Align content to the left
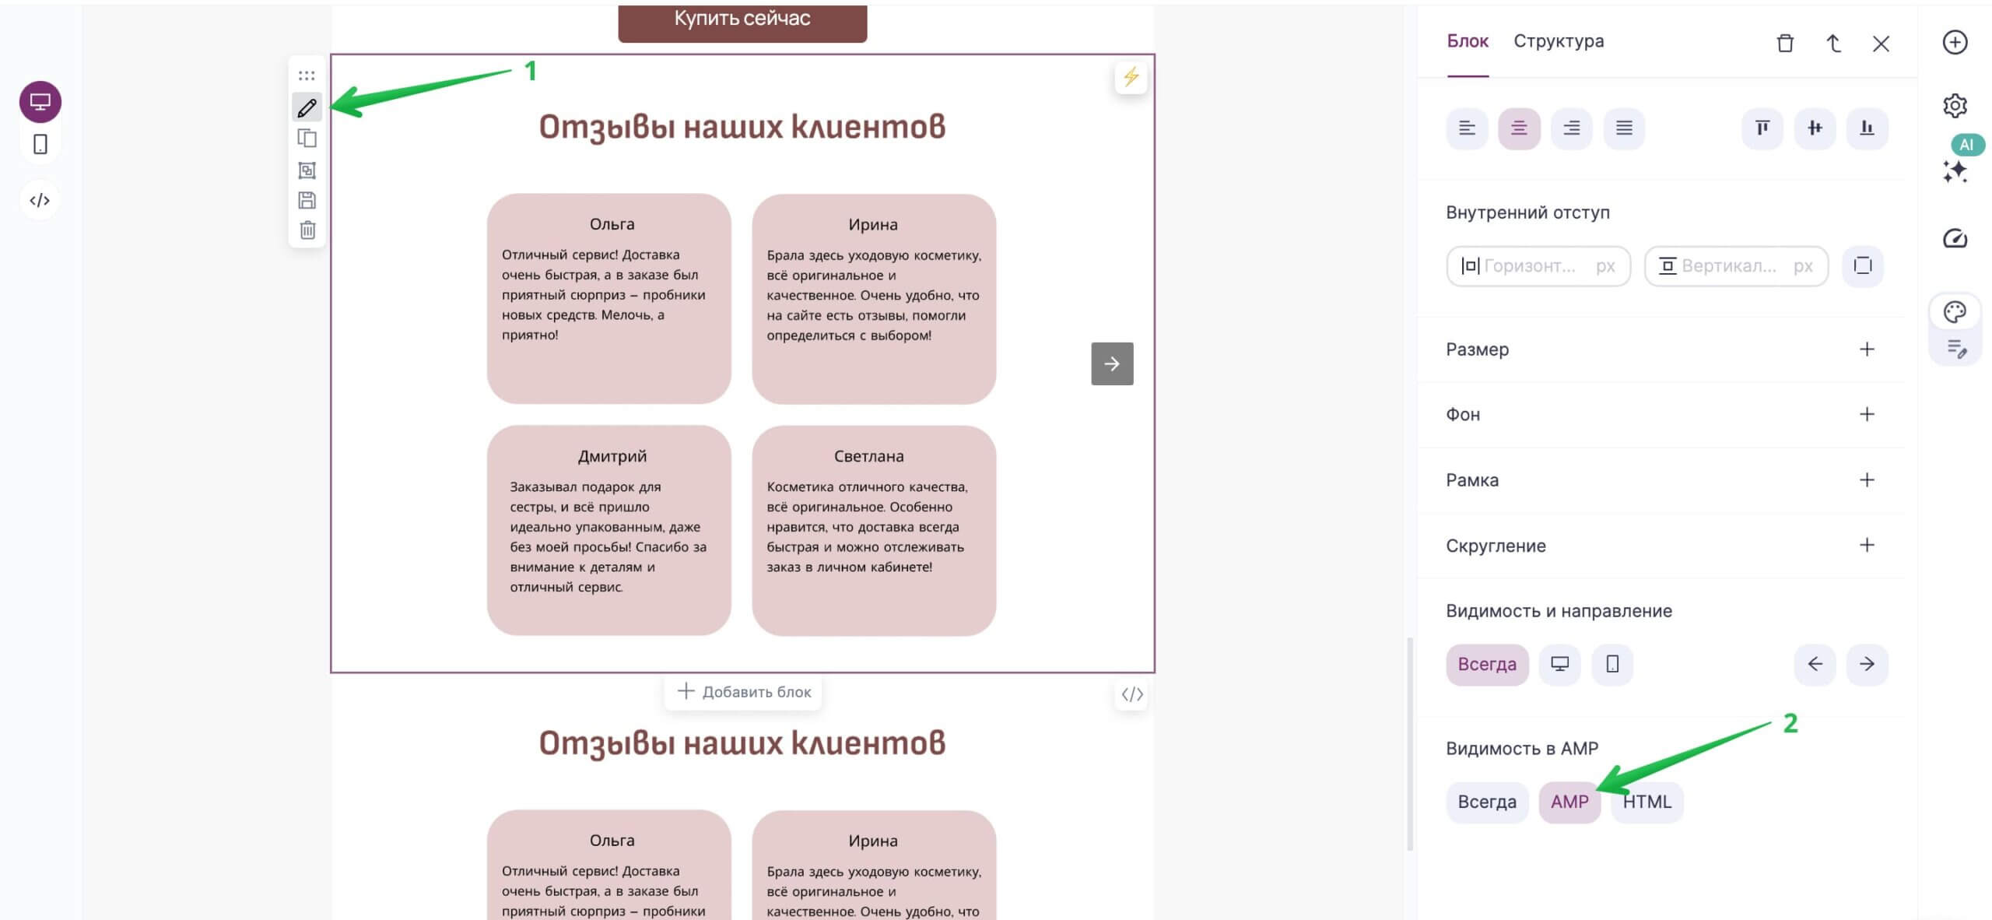 (x=1467, y=128)
